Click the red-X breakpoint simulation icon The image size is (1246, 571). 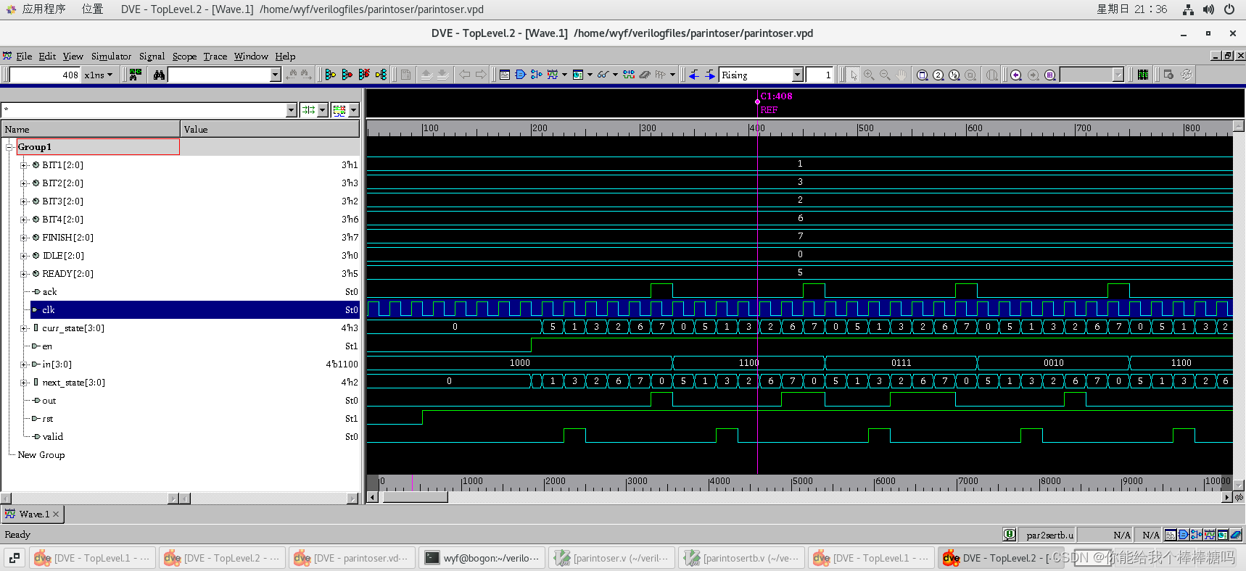pyautogui.click(x=364, y=75)
